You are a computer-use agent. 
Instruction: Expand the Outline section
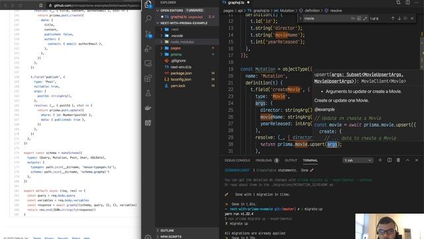(187, 230)
